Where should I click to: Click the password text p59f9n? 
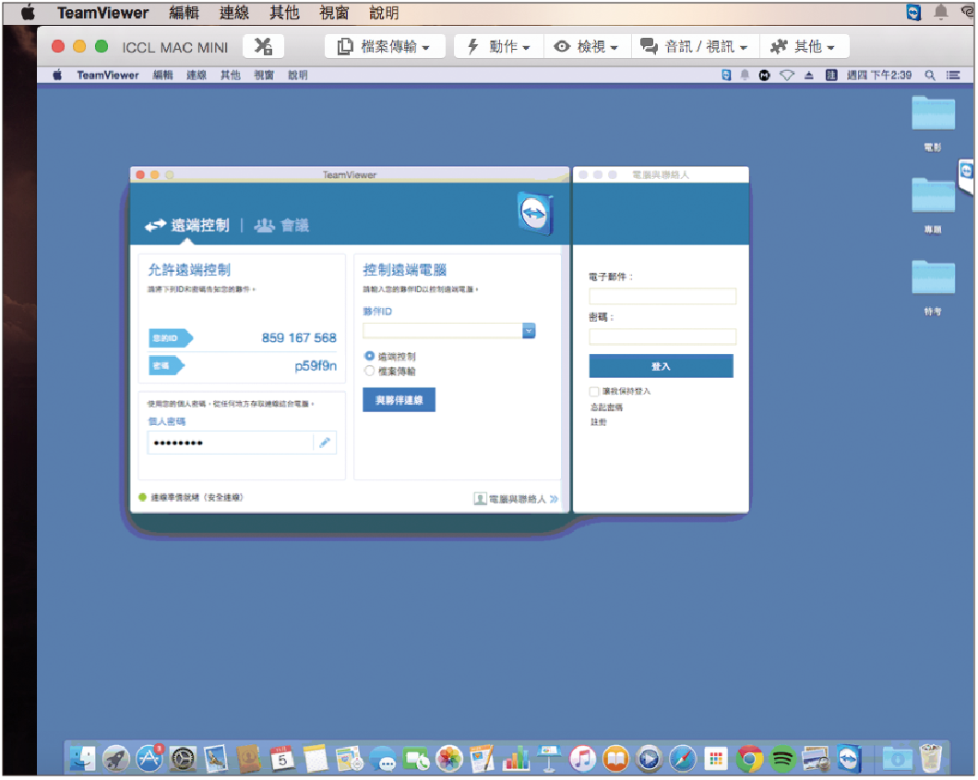(316, 366)
